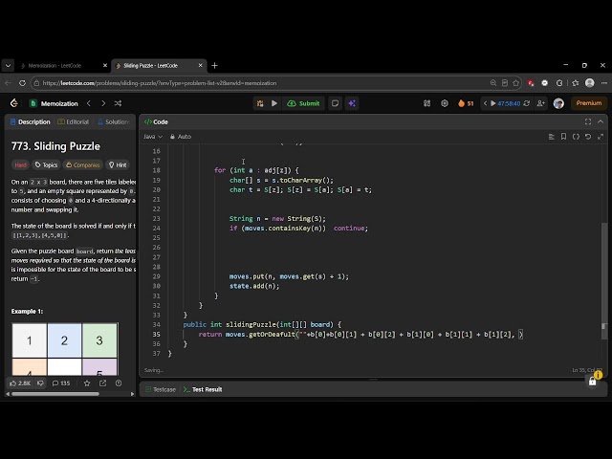Open a new browser tab
The height and width of the screenshot is (459, 612).
[214, 66]
